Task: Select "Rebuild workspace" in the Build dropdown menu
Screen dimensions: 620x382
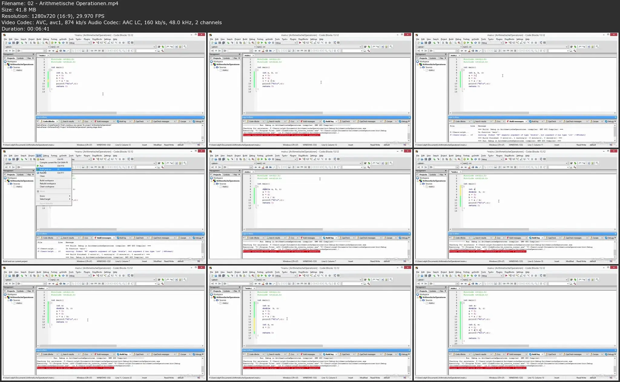Action: click(x=48, y=184)
